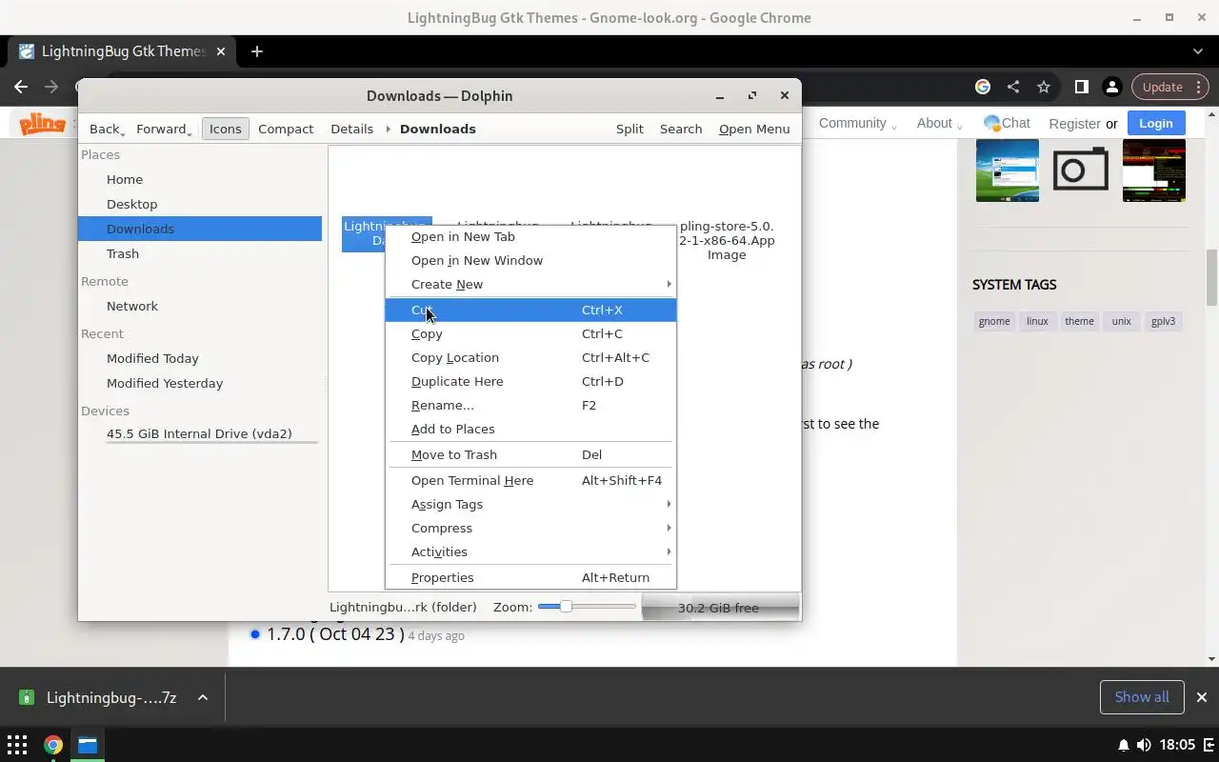The width and height of the screenshot is (1219, 762).
Task: Open the first screenshot thumbnail
Action: (1007, 170)
